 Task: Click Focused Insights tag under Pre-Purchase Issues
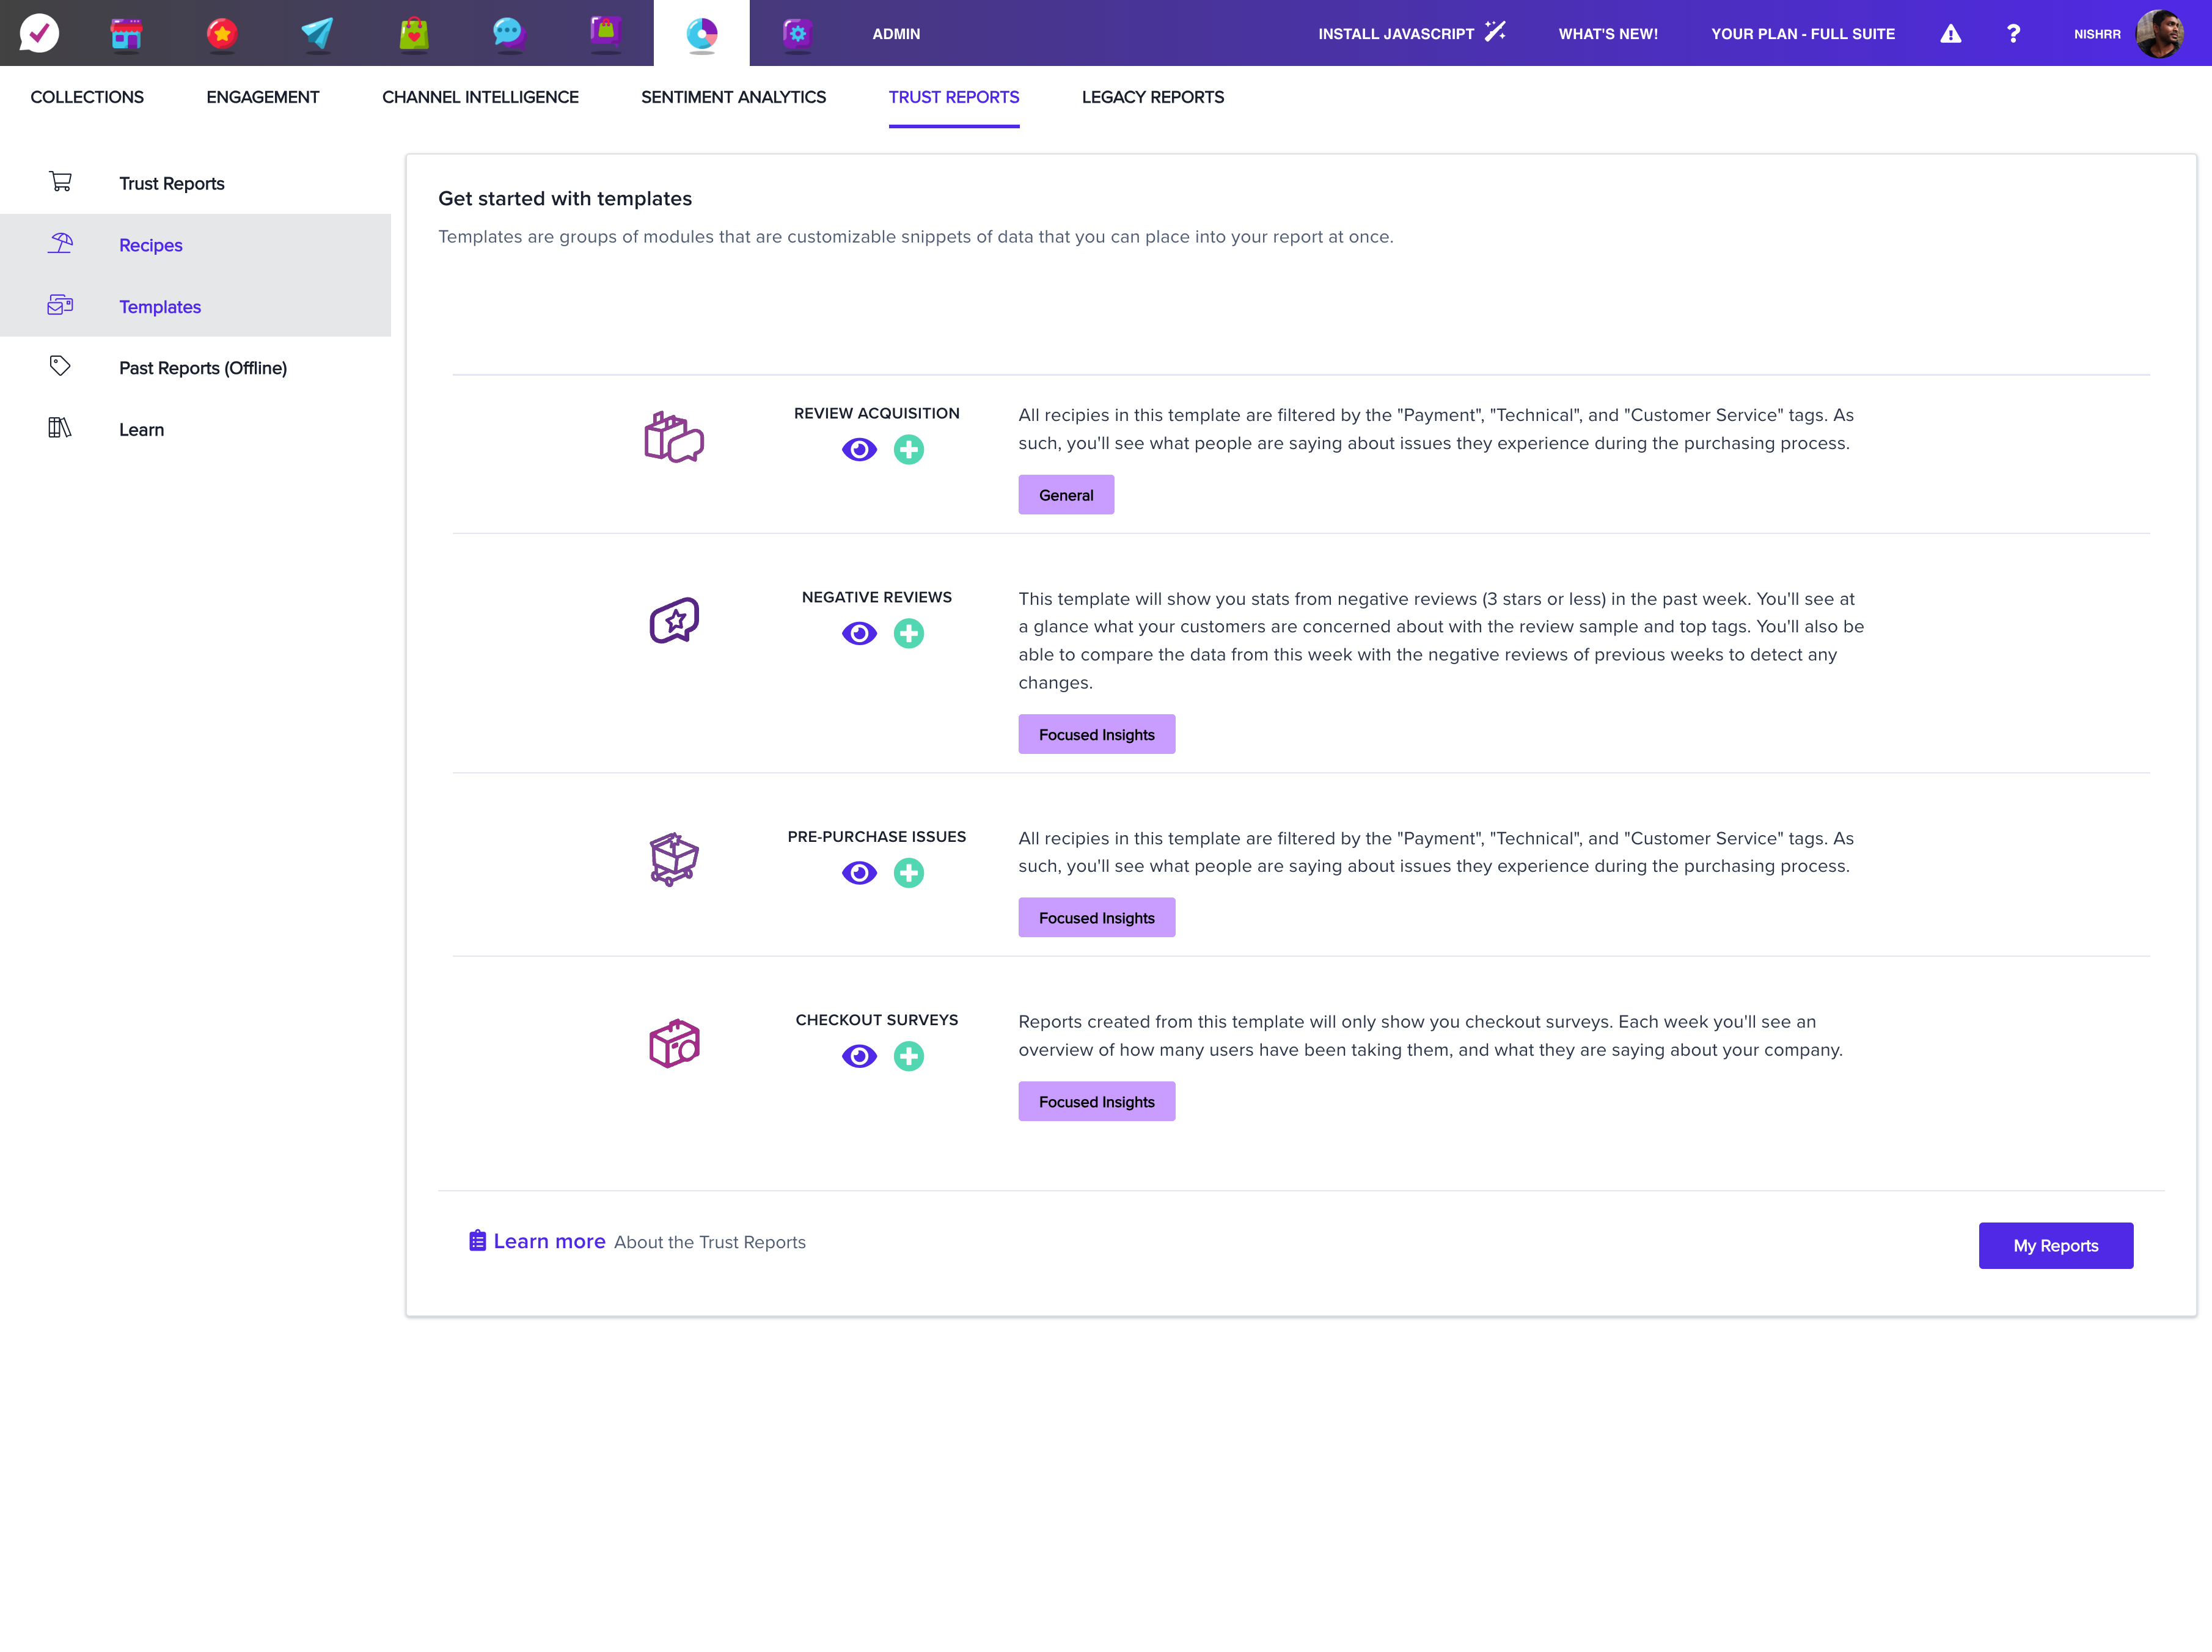pyautogui.click(x=1096, y=917)
